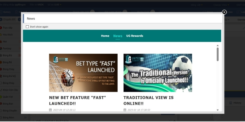This screenshot has height=122, width=245.
Task: Select the News tab in the teal bar
Action: pos(118,36)
